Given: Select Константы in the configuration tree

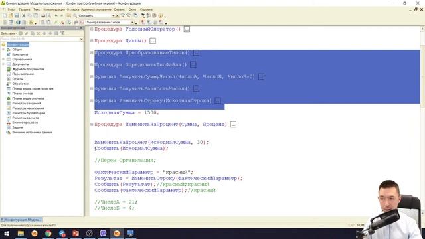Looking at the screenshot, I should pyautogui.click(x=20, y=54).
